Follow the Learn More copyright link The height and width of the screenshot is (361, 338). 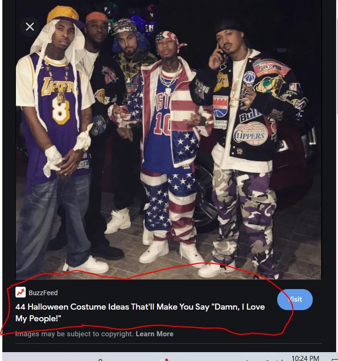point(154,334)
